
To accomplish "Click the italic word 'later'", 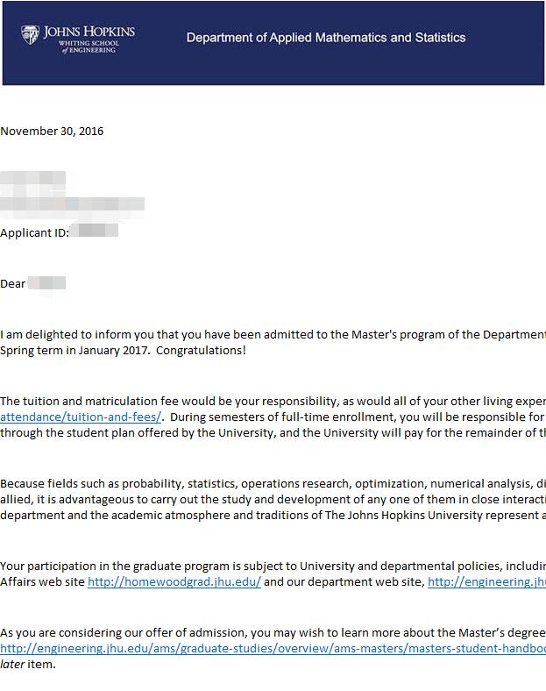I will [x=12, y=665].
